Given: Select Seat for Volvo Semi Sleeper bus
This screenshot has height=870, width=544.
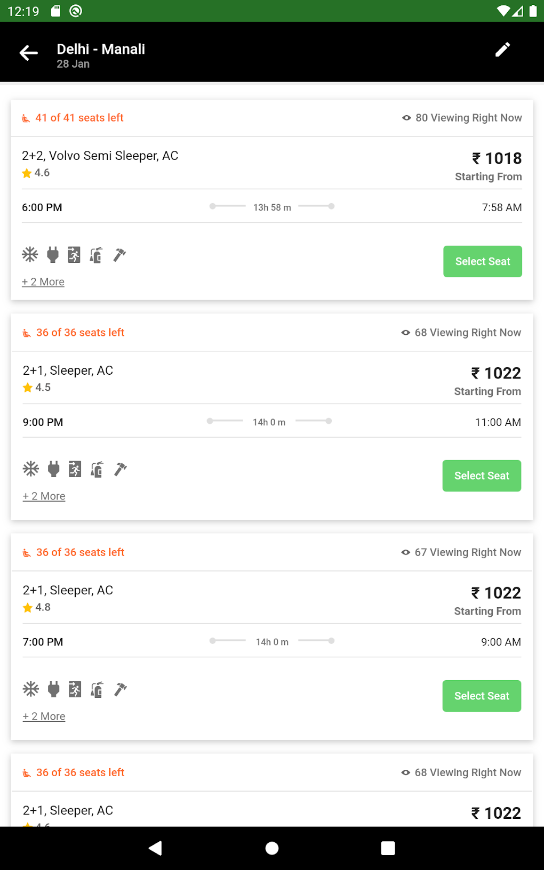Looking at the screenshot, I should pos(483,261).
